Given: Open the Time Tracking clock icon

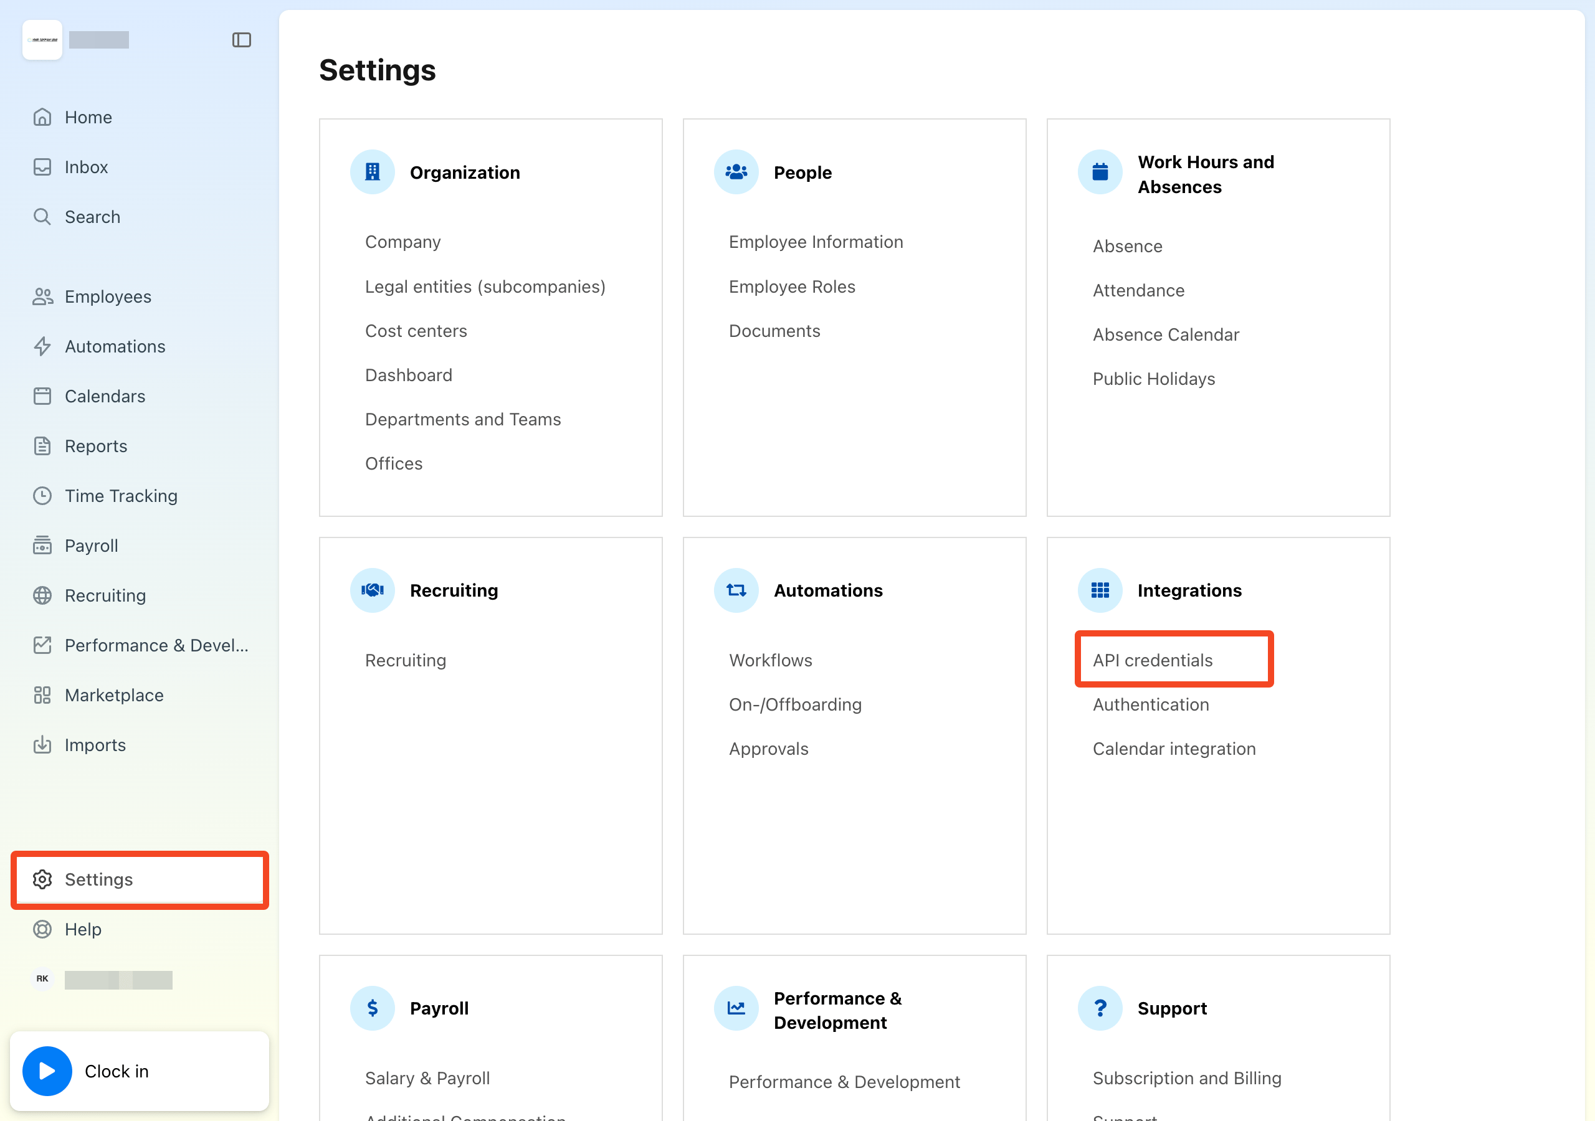Looking at the screenshot, I should point(42,496).
